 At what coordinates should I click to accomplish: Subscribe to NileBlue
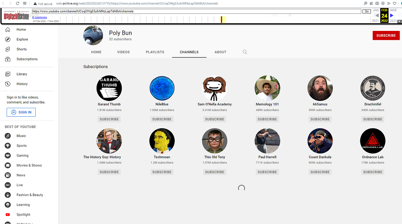[162, 119]
